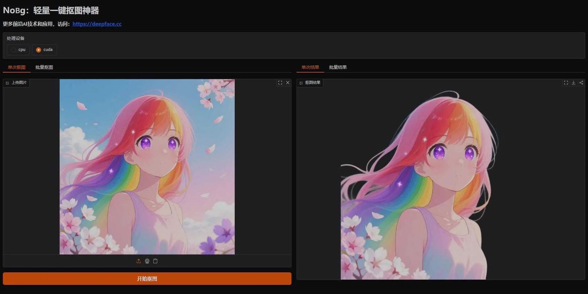Download the cutout result image

coord(574,83)
